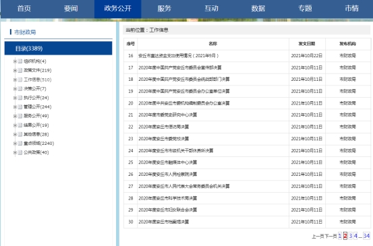This screenshot has height=246, width=373.
Task: Jump to page 4 in pagination
Action: point(355,236)
